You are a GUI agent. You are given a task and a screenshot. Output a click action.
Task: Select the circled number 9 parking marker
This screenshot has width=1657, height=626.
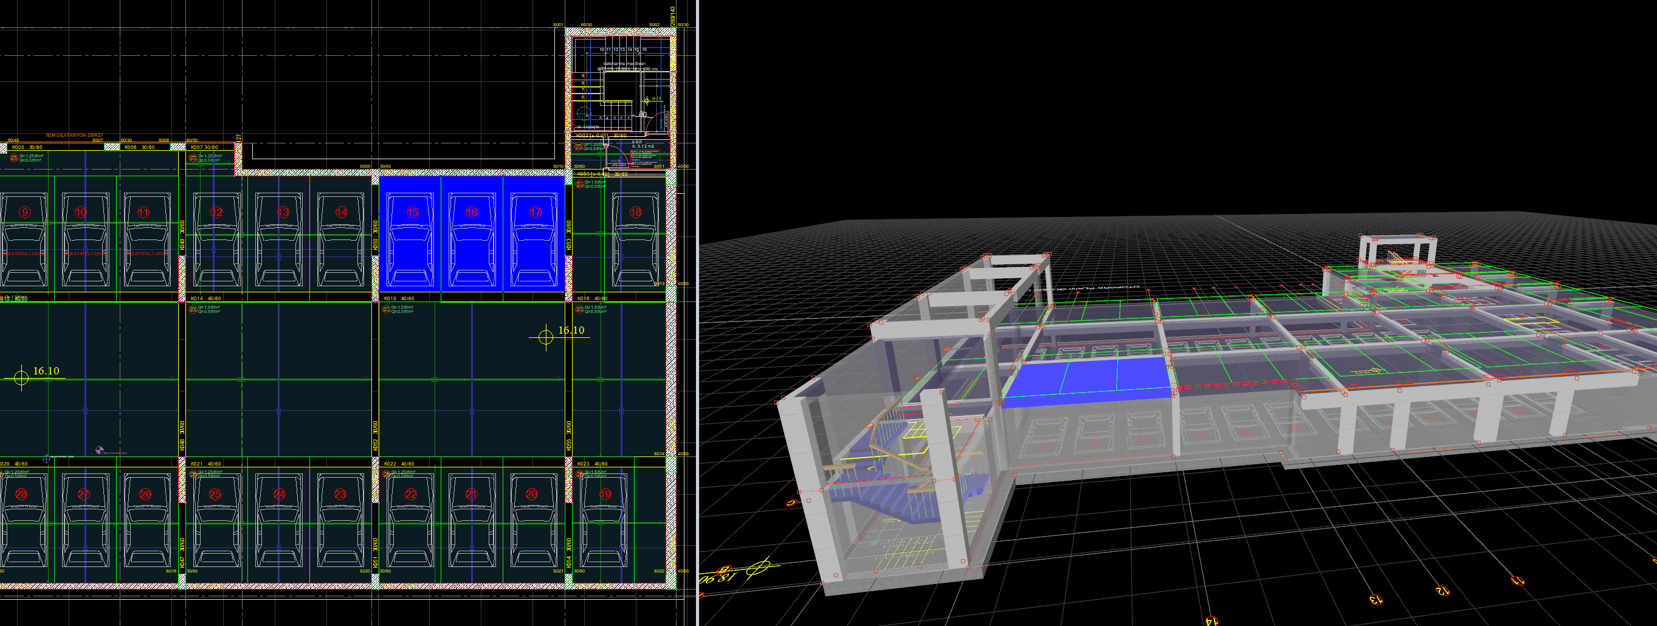click(24, 212)
